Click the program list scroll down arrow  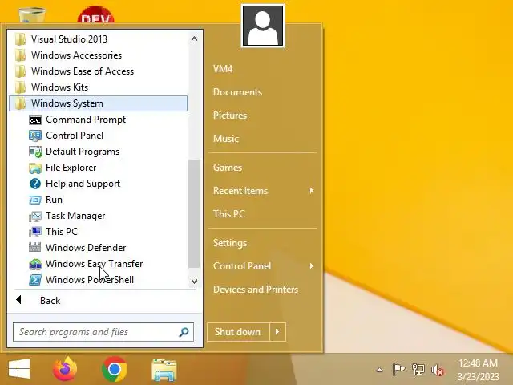(194, 281)
